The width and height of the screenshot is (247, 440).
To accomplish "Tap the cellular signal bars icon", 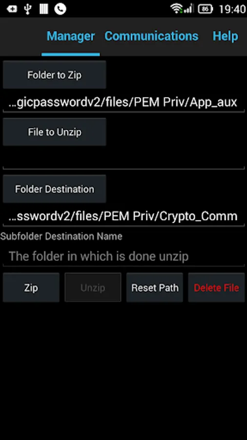I will pos(189,8).
